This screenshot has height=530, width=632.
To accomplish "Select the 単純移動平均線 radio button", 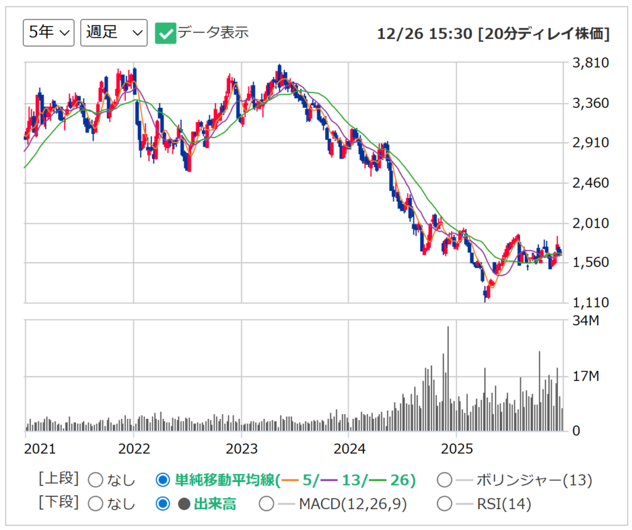I will tap(163, 480).
